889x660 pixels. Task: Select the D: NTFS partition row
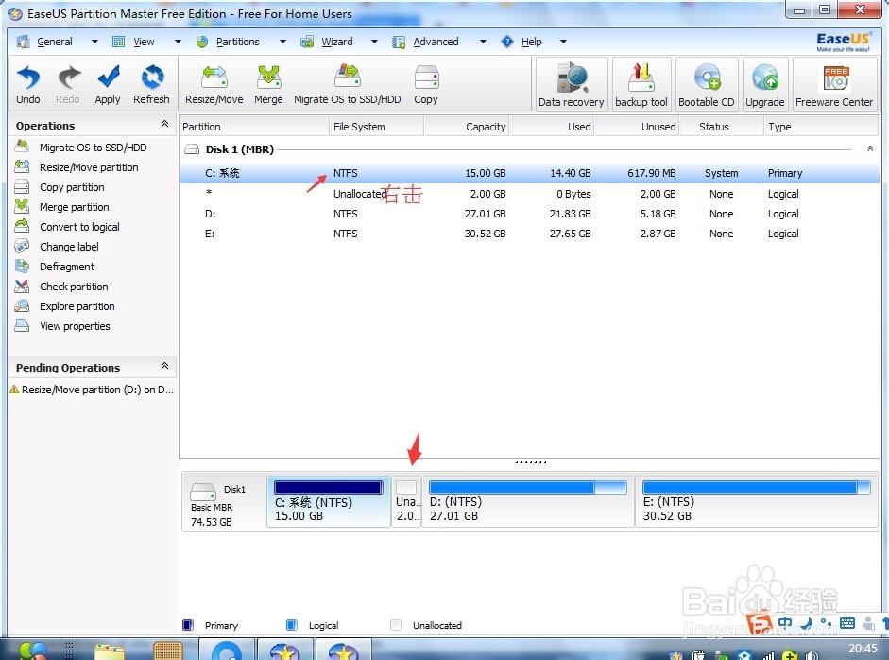[x=529, y=214]
